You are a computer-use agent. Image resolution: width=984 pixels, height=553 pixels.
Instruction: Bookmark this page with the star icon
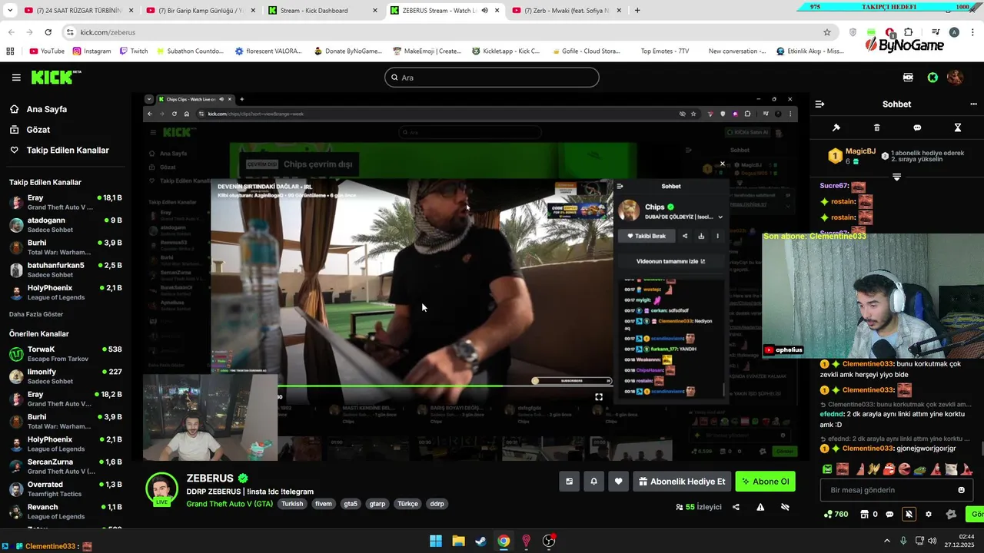click(x=827, y=32)
